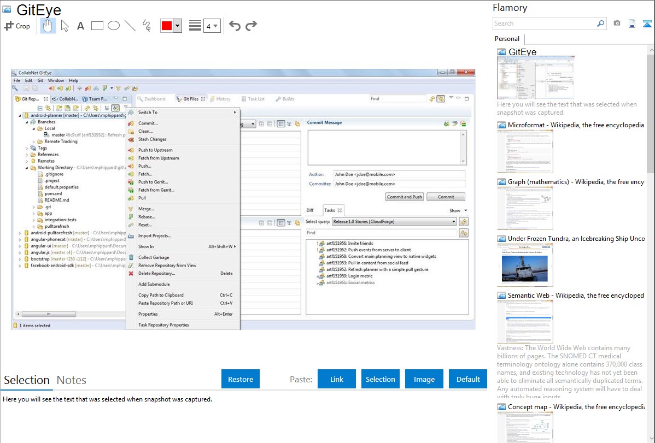Open the Window menu in GitEye
The image size is (655, 443).
point(56,81)
